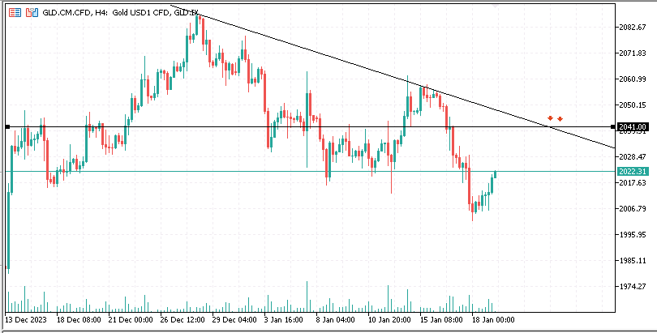Click the 1974.27 price scale label

coord(631,287)
